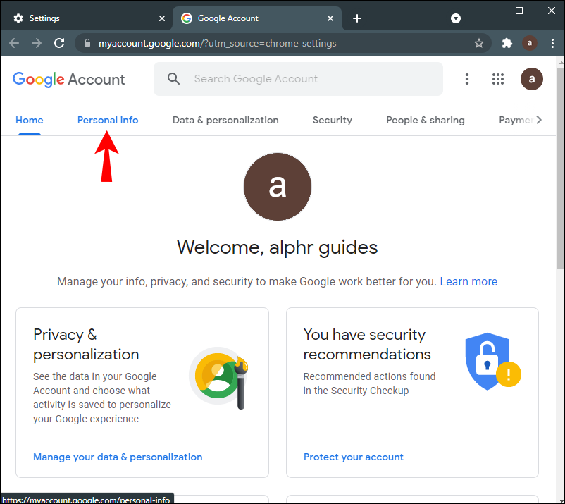Click the large profile picture thumbnail
565x504 pixels.
(x=278, y=186)
